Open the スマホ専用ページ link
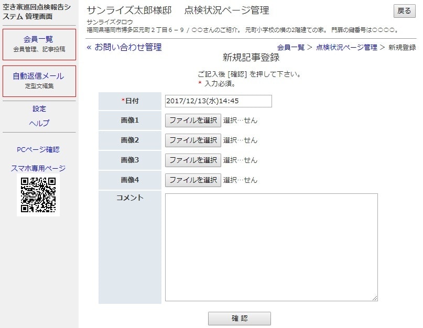Screen dimensions: 423x328 click(x=38, y=168)
